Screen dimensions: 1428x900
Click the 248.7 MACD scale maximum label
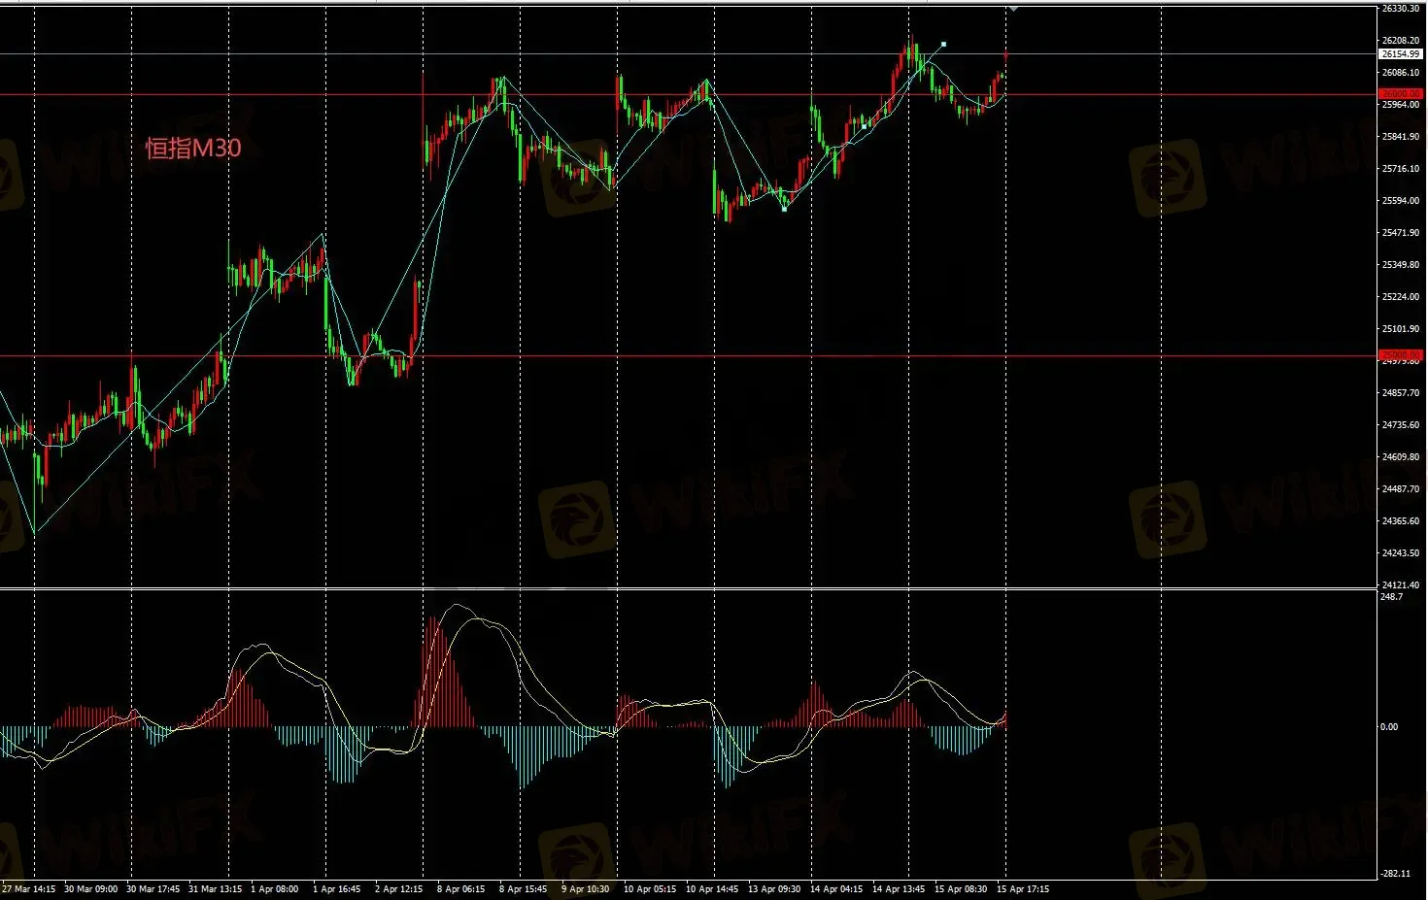[1391, 597]
